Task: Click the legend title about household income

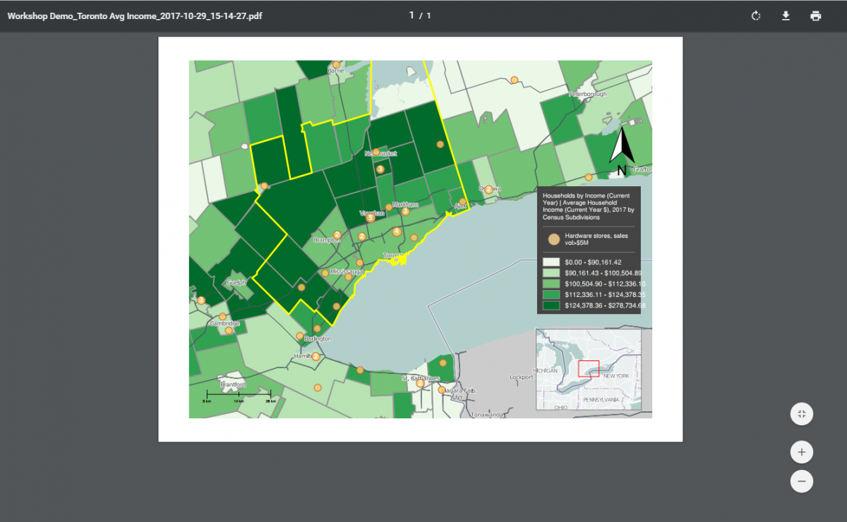Action: [588, 207]
